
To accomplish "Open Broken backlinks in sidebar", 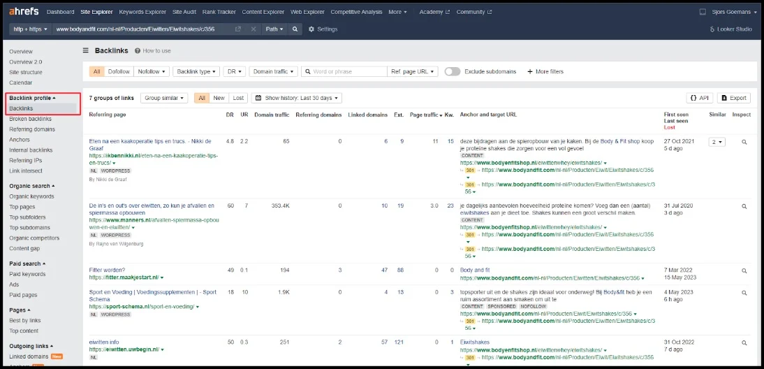I will click(x=30, y=119).
